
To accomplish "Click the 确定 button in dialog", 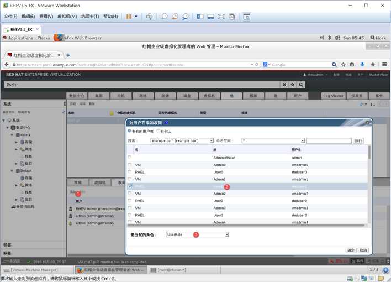I will pos(351,250).
